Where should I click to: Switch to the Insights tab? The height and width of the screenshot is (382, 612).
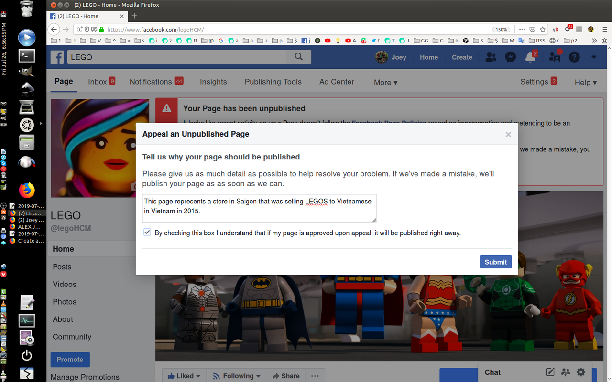[213, 82]
